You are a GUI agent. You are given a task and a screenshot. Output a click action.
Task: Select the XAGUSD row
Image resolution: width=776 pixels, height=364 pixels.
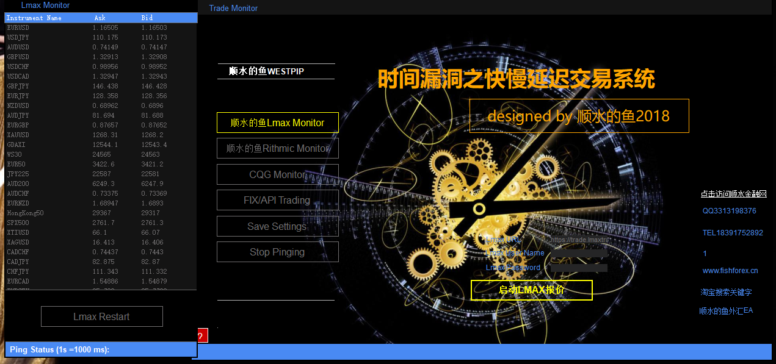(x=101, y=242)
